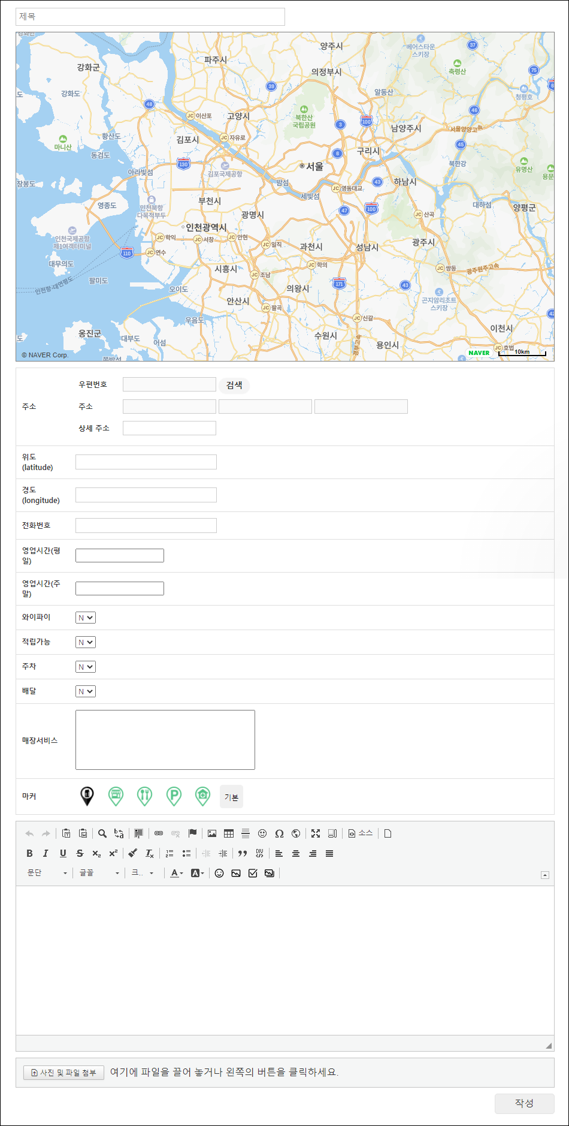Click the 상세 주소 input field
This screenshot has width=569, height=1126.
[x=170, y=428]
